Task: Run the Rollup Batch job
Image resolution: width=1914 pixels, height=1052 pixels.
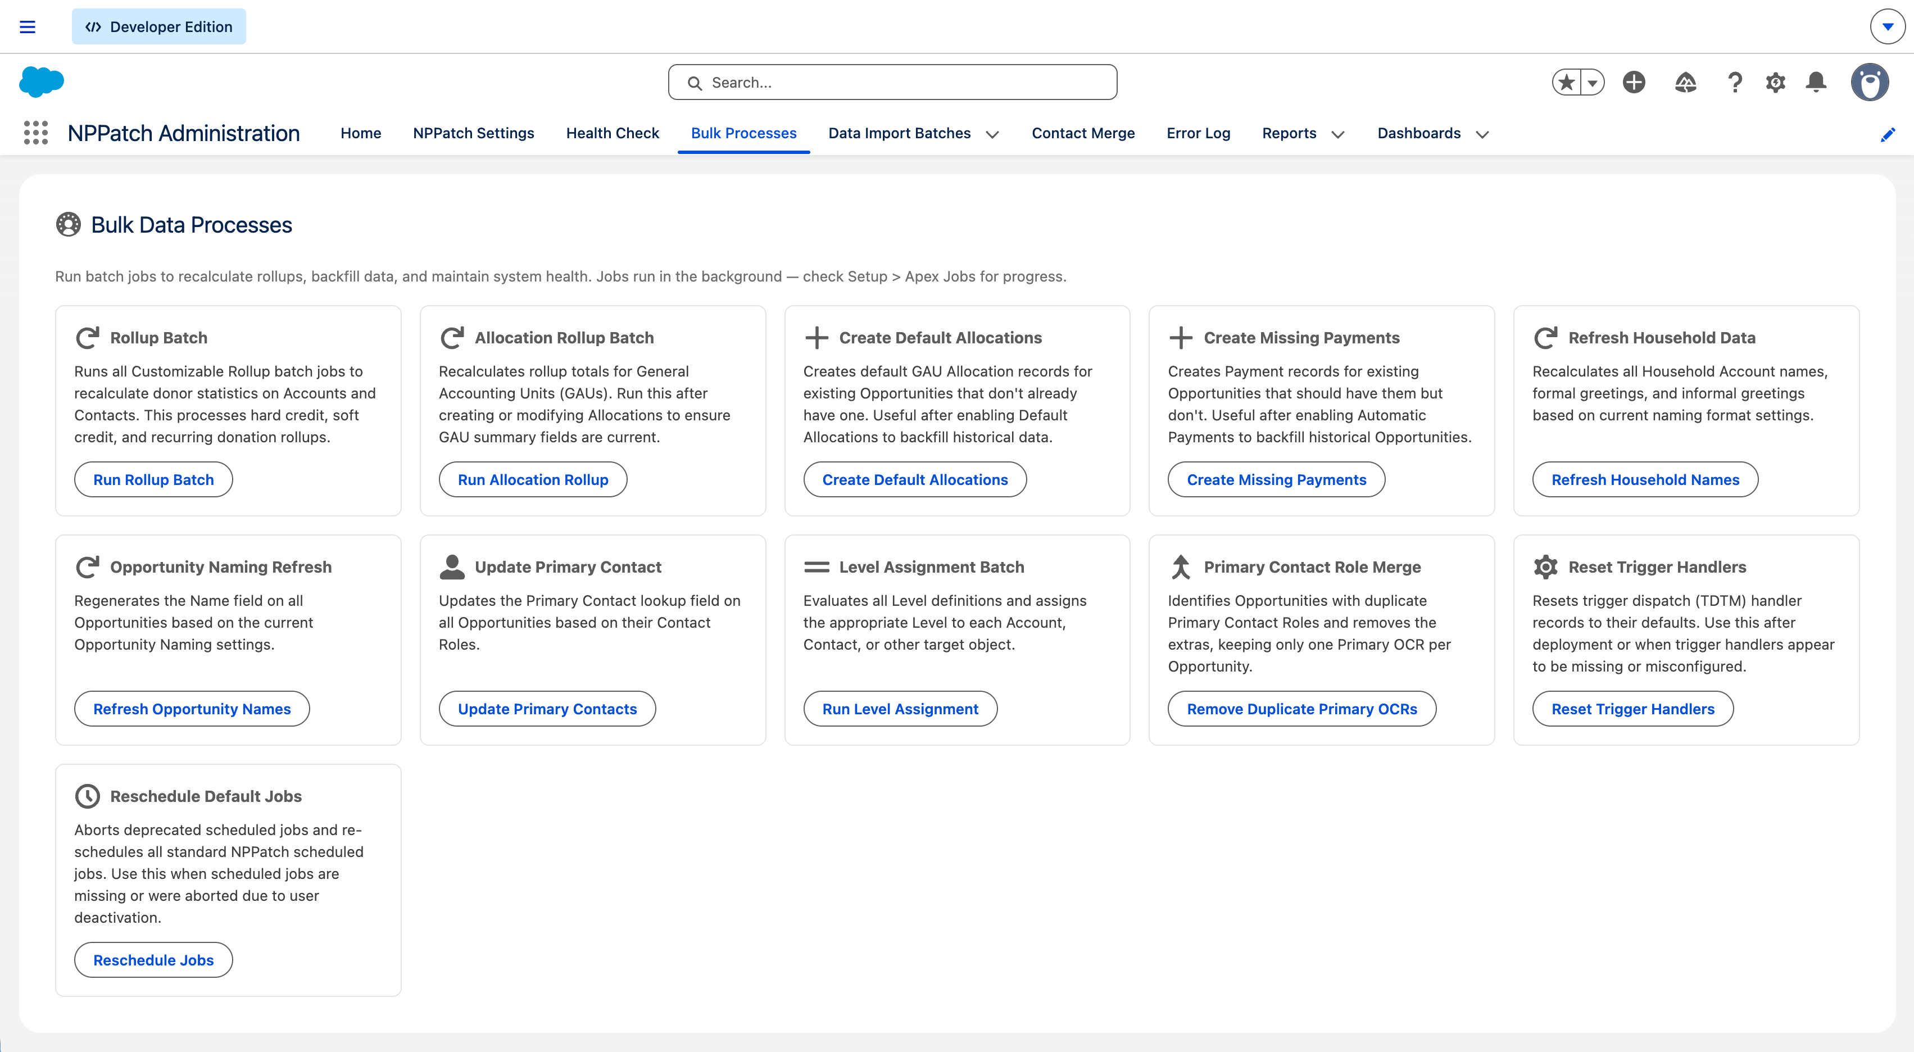Action: point(153,479)
